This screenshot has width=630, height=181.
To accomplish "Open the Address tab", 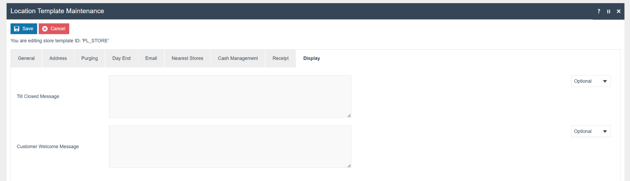I will [58, 58].
